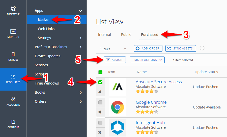The image size is (227, 137).
Task: Click the X icon under Google Chrome checkbox
Action: click(x=100, y=112)
